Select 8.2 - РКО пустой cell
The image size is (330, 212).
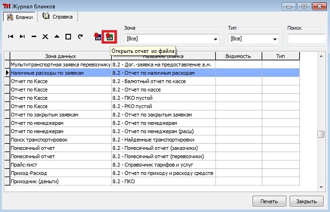tap(163, 106)
